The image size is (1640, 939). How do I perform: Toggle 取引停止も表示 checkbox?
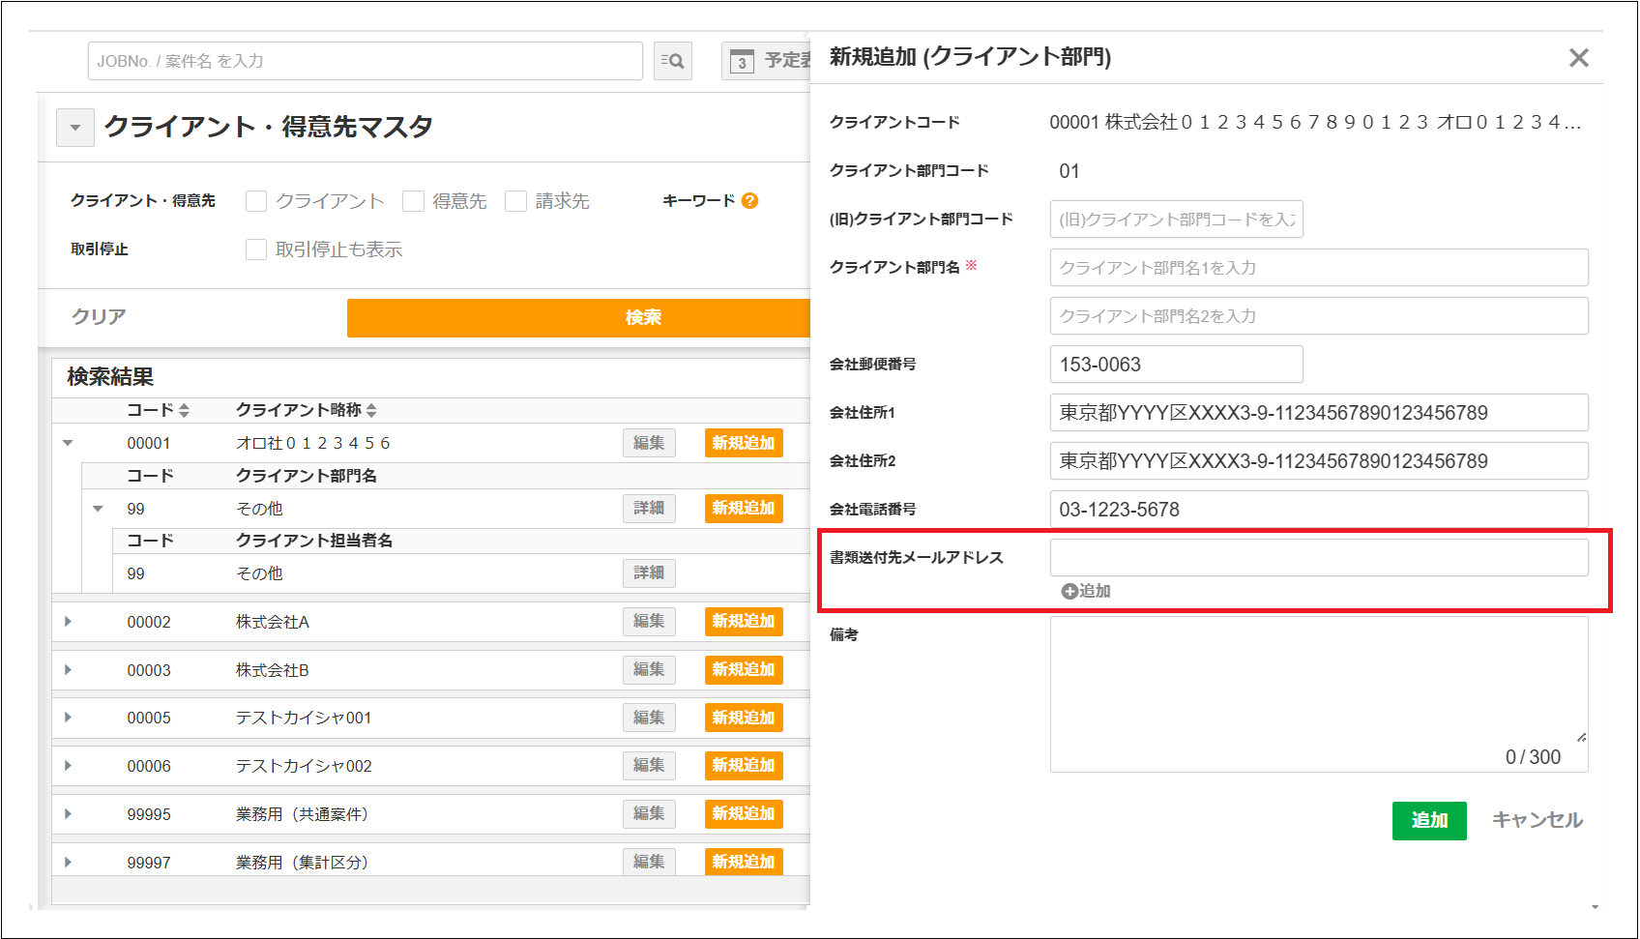(256, 249)
